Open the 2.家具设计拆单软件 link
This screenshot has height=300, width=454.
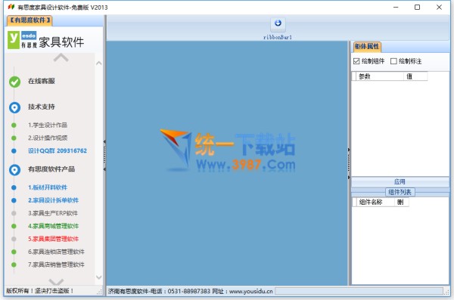coord(53,200)
